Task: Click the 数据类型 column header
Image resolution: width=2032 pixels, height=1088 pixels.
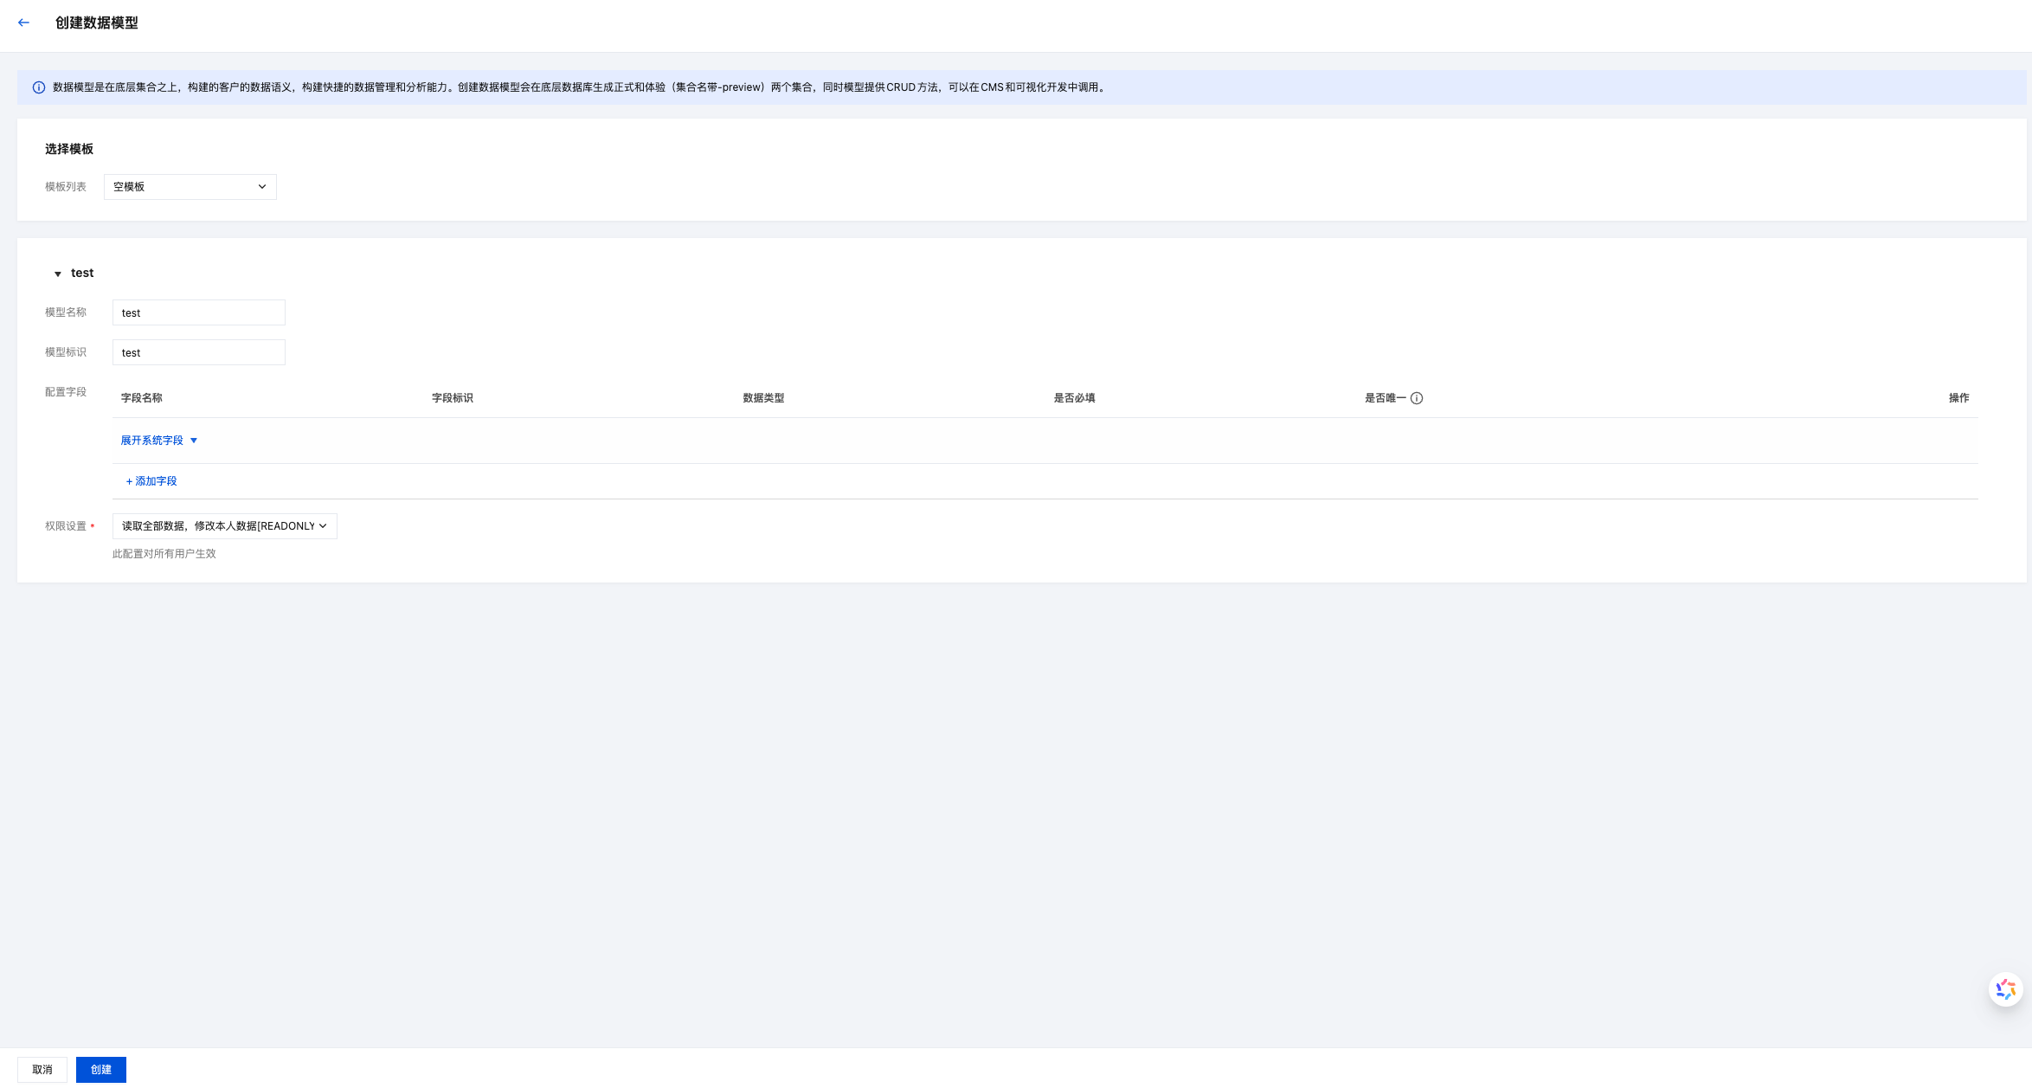Action: pos(763,398)
